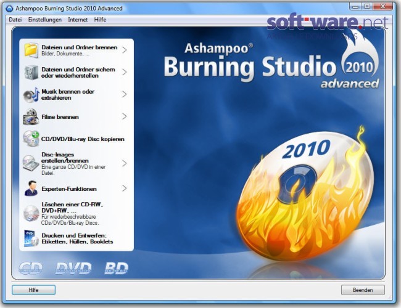Expand the Dateien und Ordner brennen arrow
This screenshot has height=308, width=401.
125,50
